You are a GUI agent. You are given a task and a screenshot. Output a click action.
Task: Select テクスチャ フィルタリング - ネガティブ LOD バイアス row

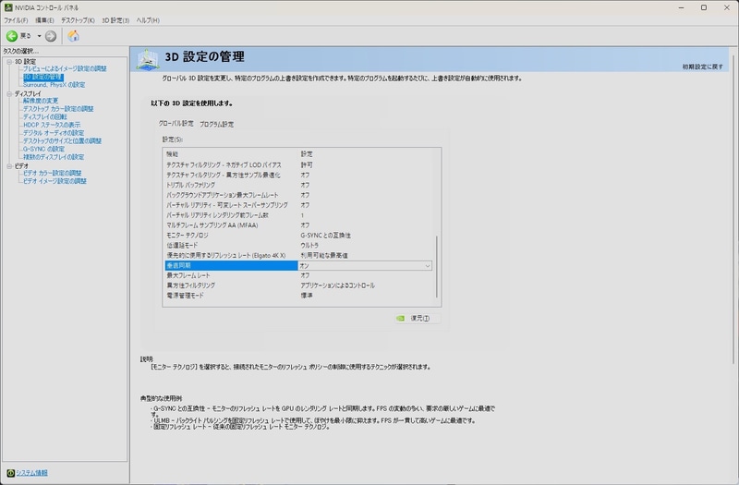click(298, 165)
